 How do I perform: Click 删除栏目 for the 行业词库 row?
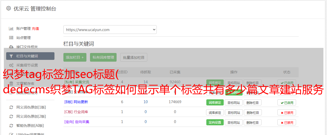tap(253, 112)
